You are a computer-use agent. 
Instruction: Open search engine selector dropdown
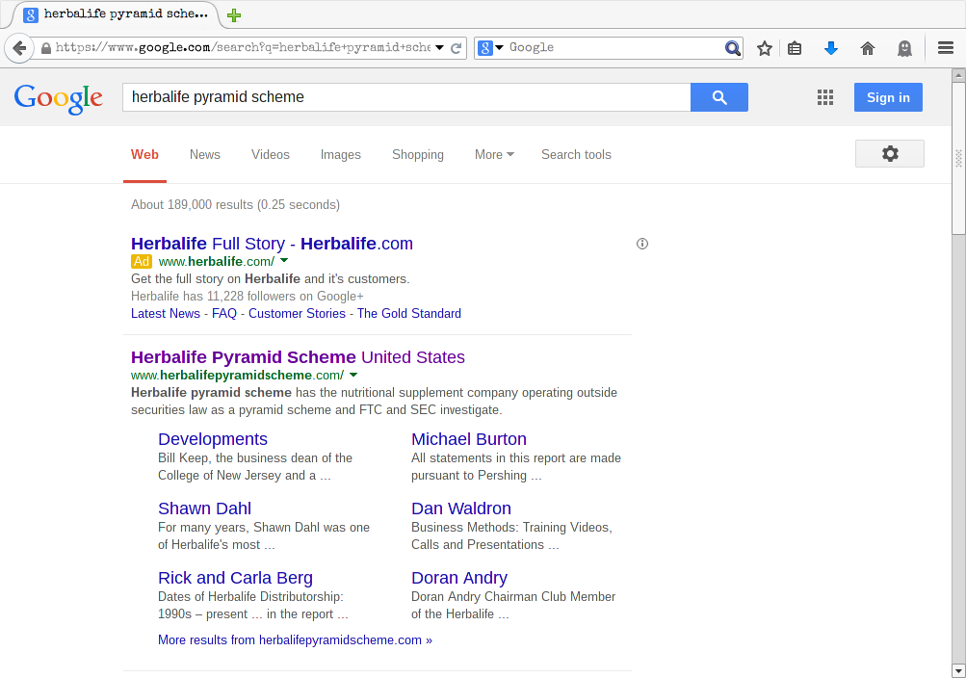coord(490,47)
